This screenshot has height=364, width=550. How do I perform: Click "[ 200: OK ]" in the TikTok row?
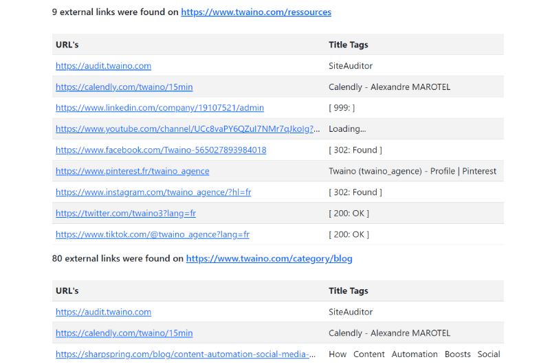tap(349, 234)
